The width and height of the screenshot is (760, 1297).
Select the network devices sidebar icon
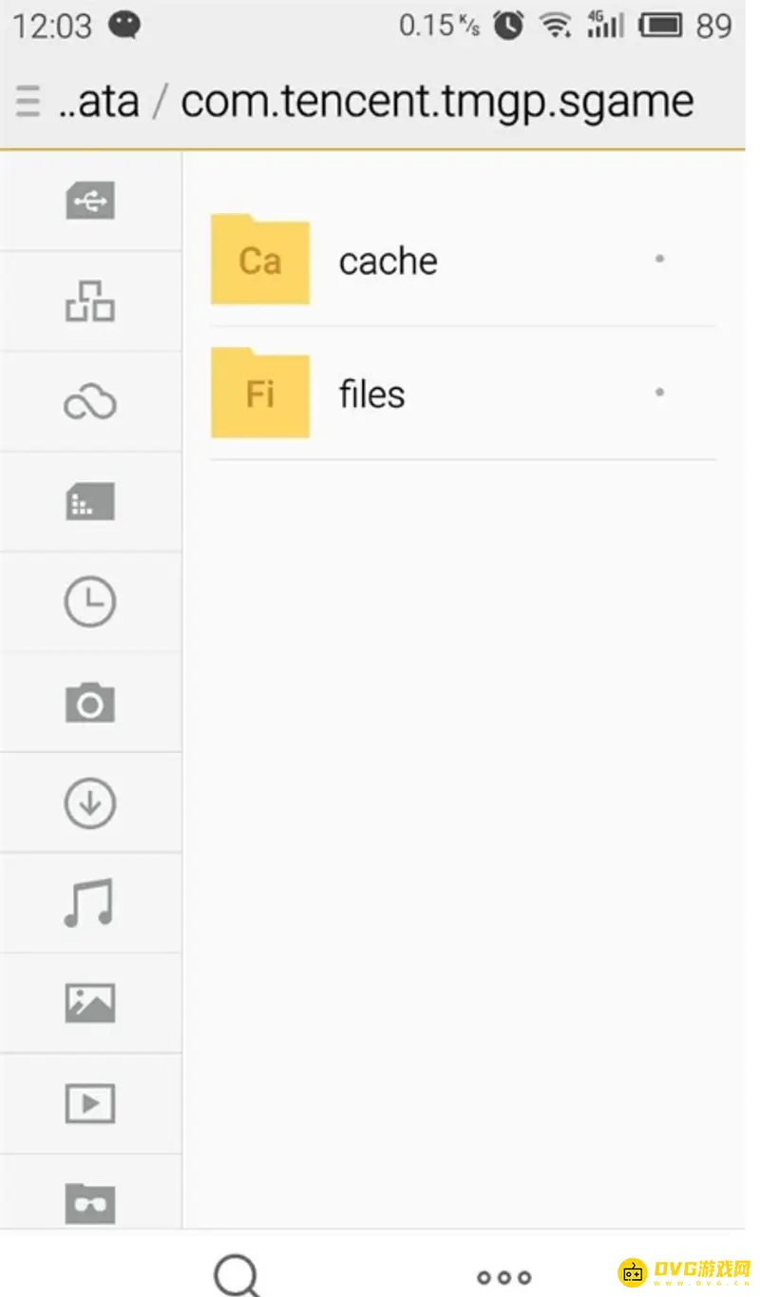(x=90, y=301)
